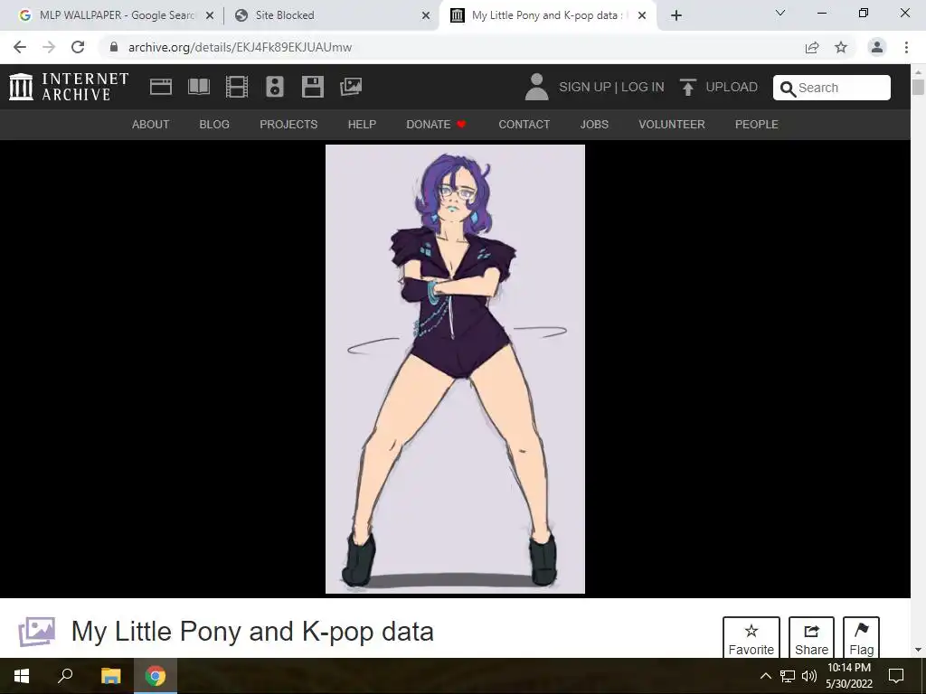Open the Audio speaker icon
This screenshot has width=926, height=694.
pyautogui.click(x=275, y=87)
